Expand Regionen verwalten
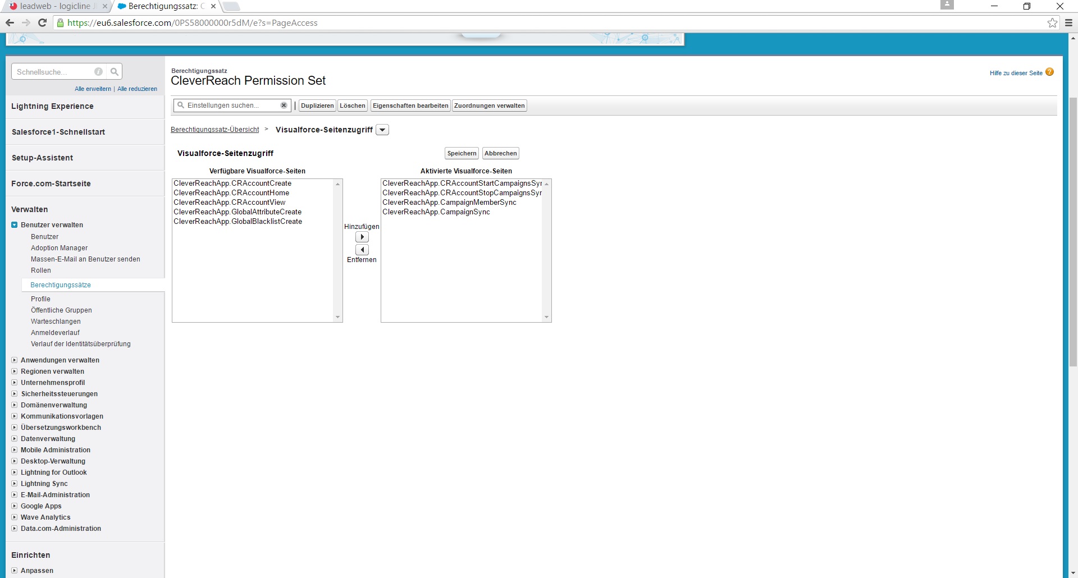Image resolution: width=1078 pixels, height=578 pixels. click(x=15, y=371)
